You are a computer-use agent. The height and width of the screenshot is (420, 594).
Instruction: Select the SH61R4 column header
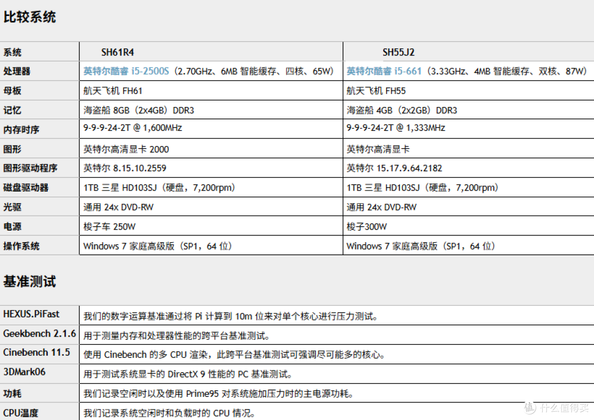pyautogui.click(x=118, y=52)
